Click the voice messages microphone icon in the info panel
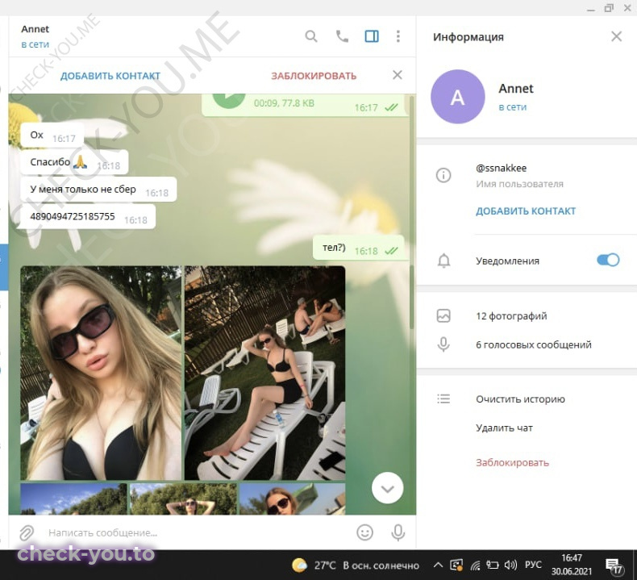This screenshot has height=580, width=637. pyautogui.click(x=443, y=344)
